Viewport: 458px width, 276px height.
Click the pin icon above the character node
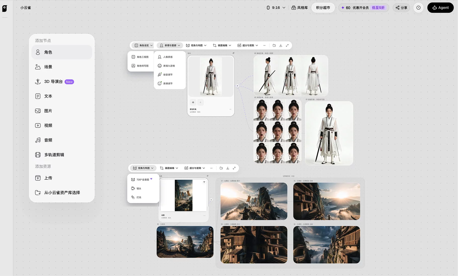point(233,53)
